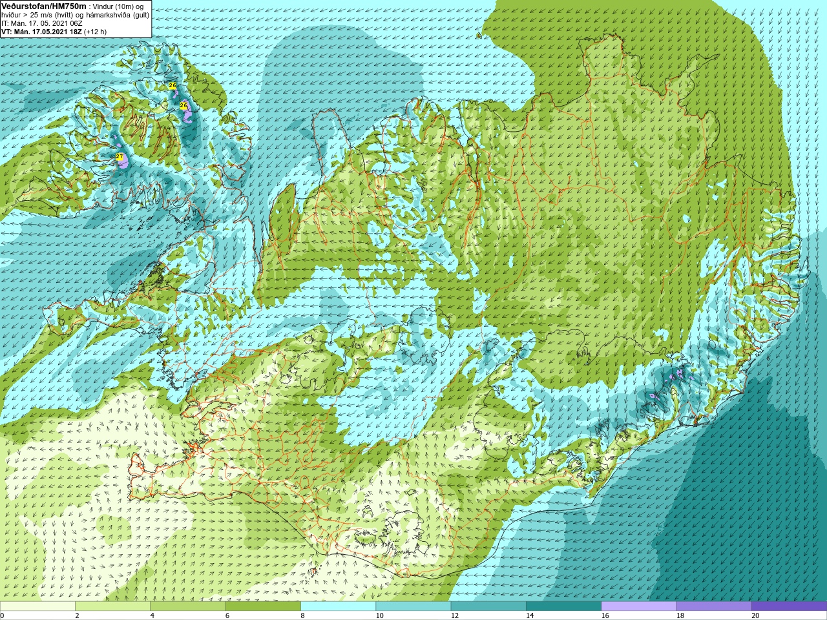Select the 6–8 m/s olive green legend swatch

(263, 606)
